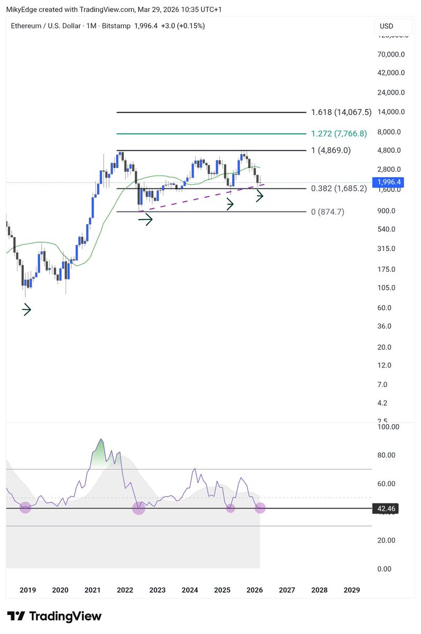Click the 8,000.0 price axis label
The width and height of the screenshot is (421, 634).
tap(389, 132)
